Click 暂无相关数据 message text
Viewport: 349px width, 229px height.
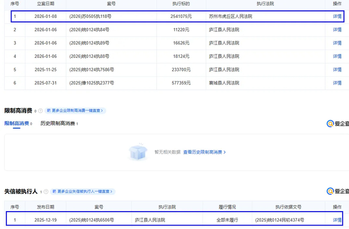[x=168, y=152]
